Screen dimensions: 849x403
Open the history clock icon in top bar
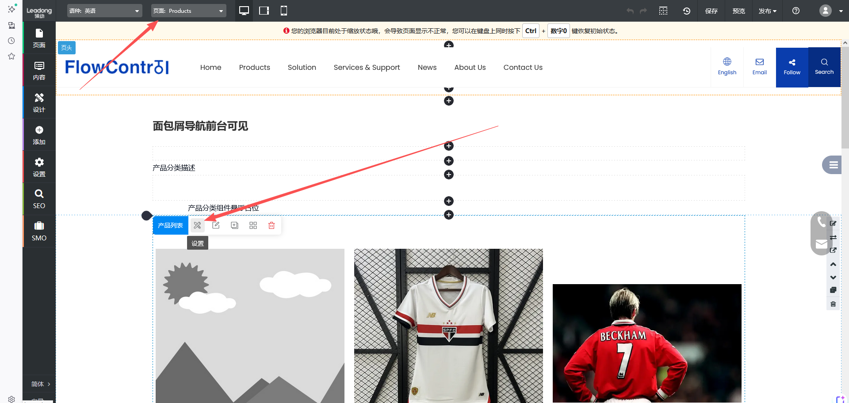[x=686, y=11]
